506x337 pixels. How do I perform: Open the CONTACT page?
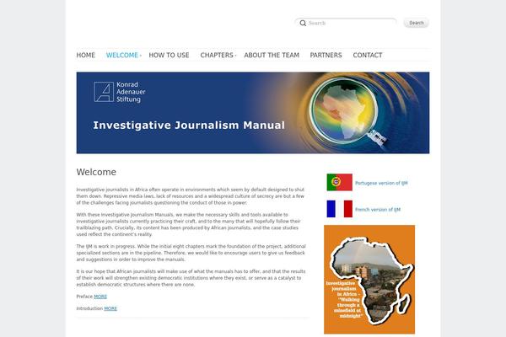(x=368, y=55)
